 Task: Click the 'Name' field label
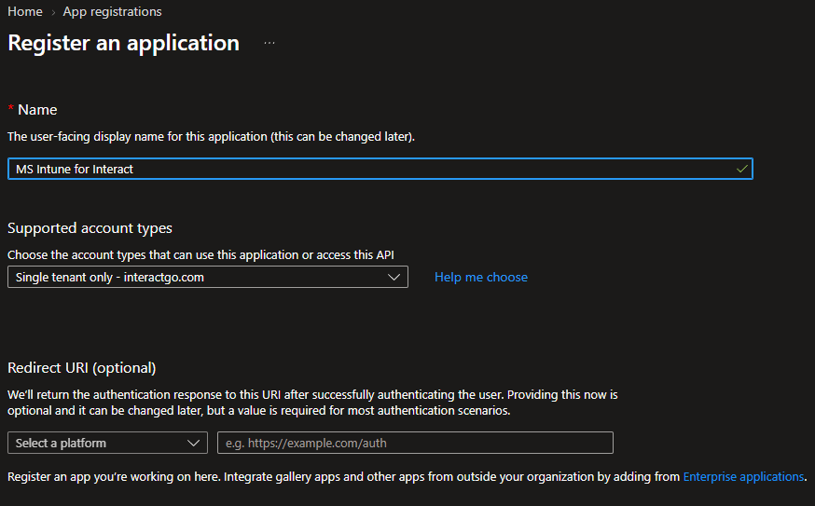tap(37, 110)
